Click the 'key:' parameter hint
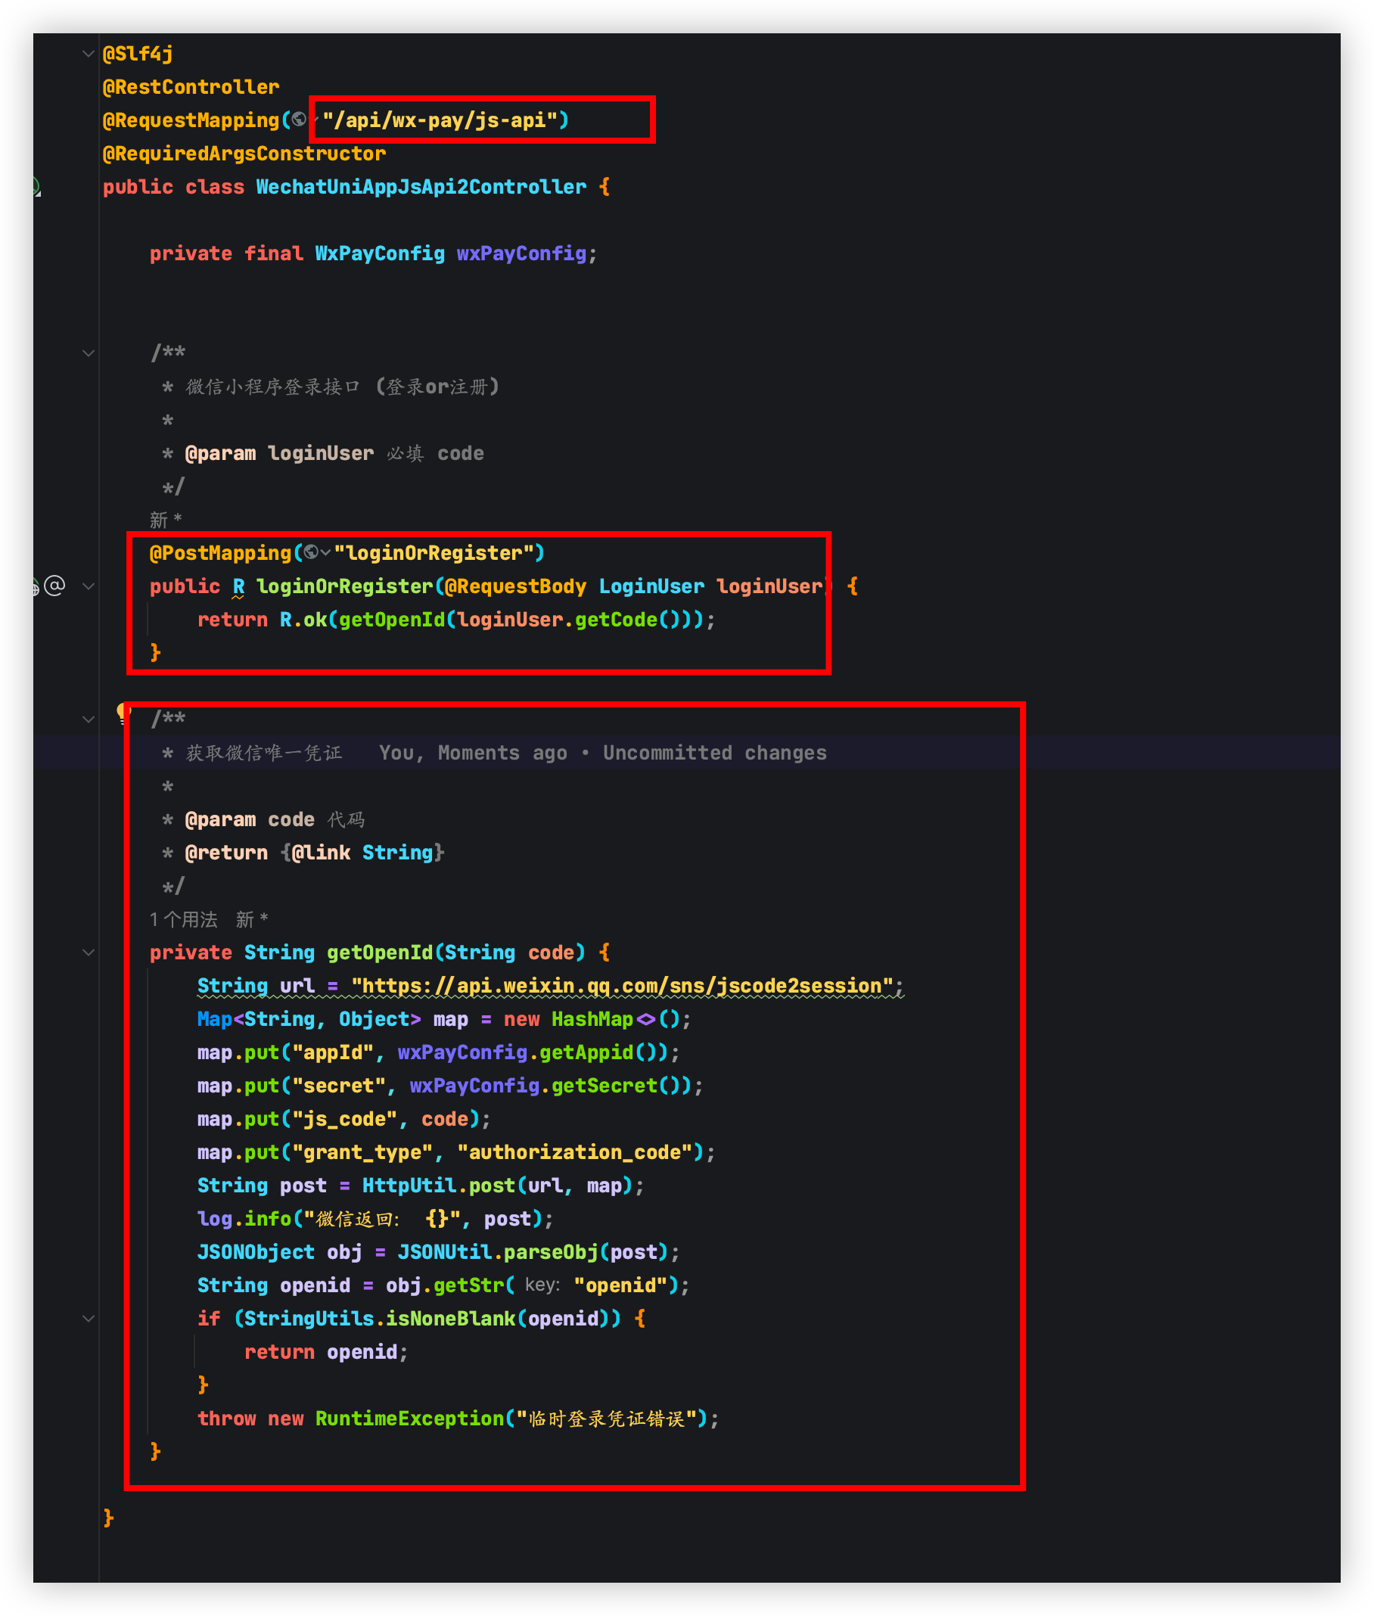The image size is (1374, 1616). [x=542, y=1285]
